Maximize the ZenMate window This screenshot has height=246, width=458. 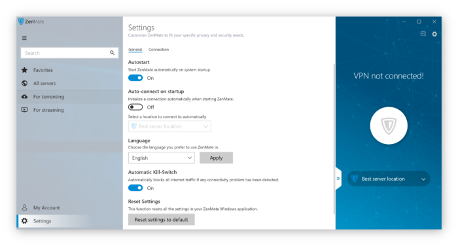(419, 22)
